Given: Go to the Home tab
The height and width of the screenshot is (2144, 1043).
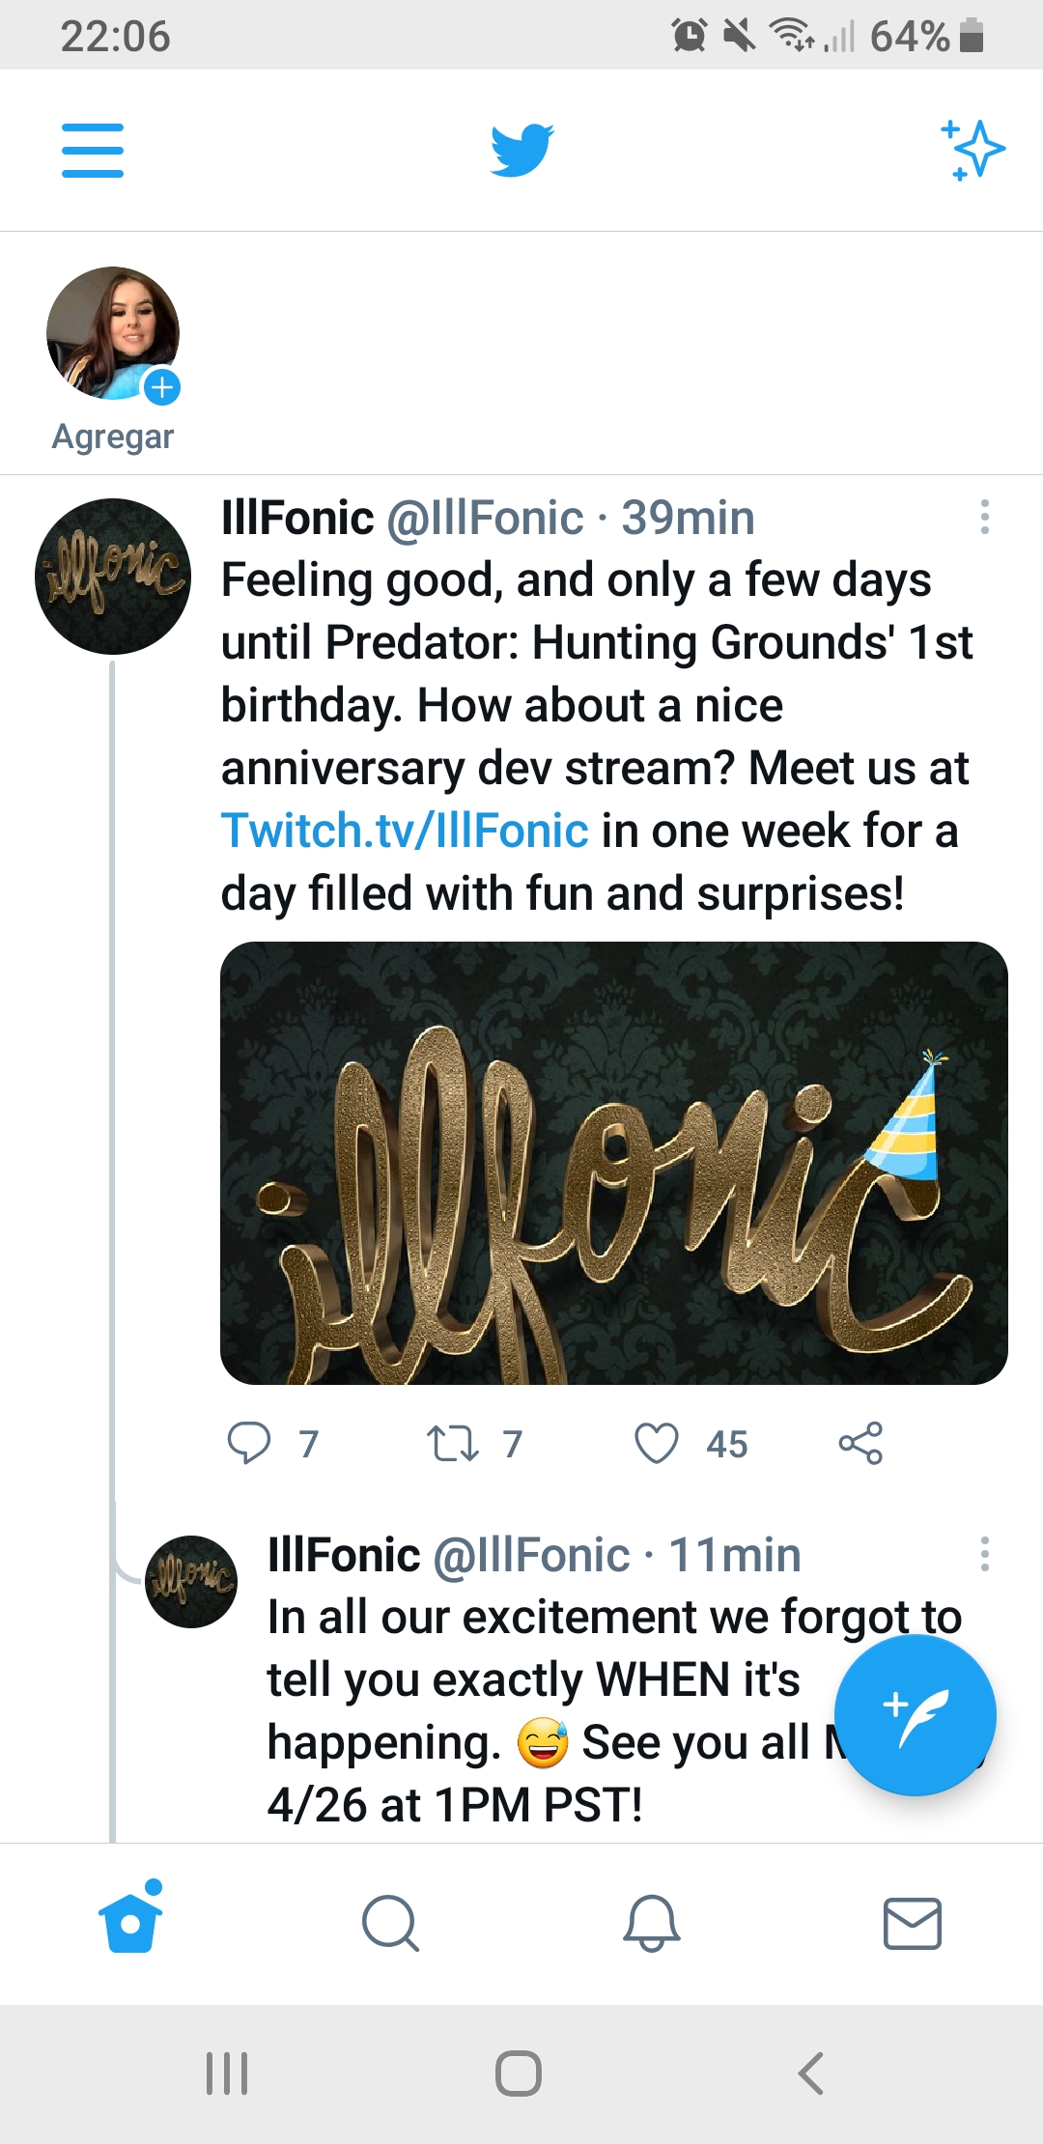Looking at the screenshot, I should [130, 1923].
